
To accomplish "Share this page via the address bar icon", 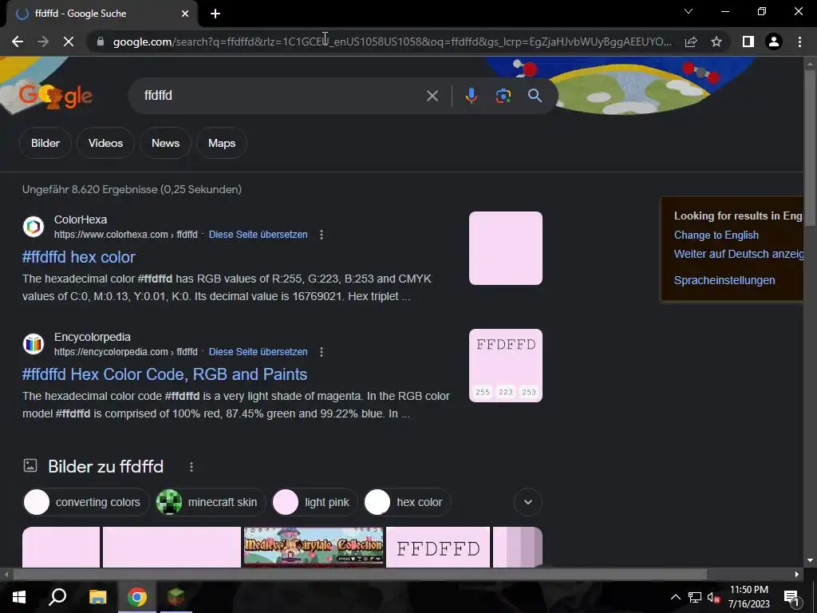I will tap(691, 42).
